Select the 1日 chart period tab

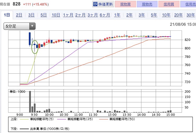(7, 15)
